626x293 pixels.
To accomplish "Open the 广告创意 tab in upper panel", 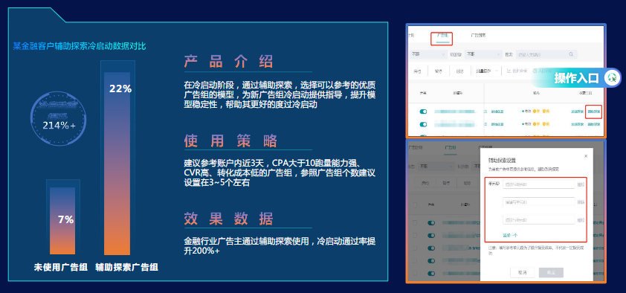I will tap(478, 35).
